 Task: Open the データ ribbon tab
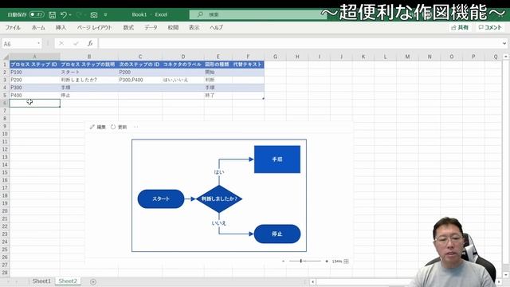point(151,28)
